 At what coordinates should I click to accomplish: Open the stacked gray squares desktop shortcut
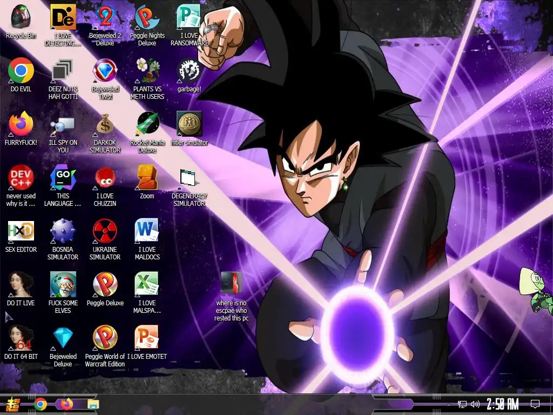[63, 71]
